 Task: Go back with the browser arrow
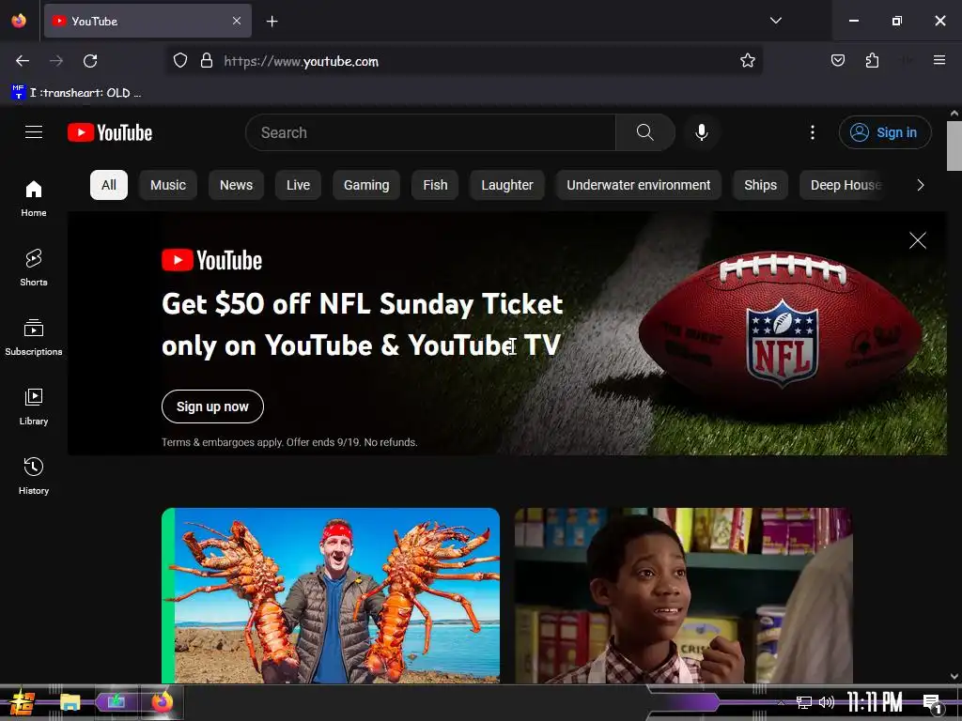coord(23,61)
